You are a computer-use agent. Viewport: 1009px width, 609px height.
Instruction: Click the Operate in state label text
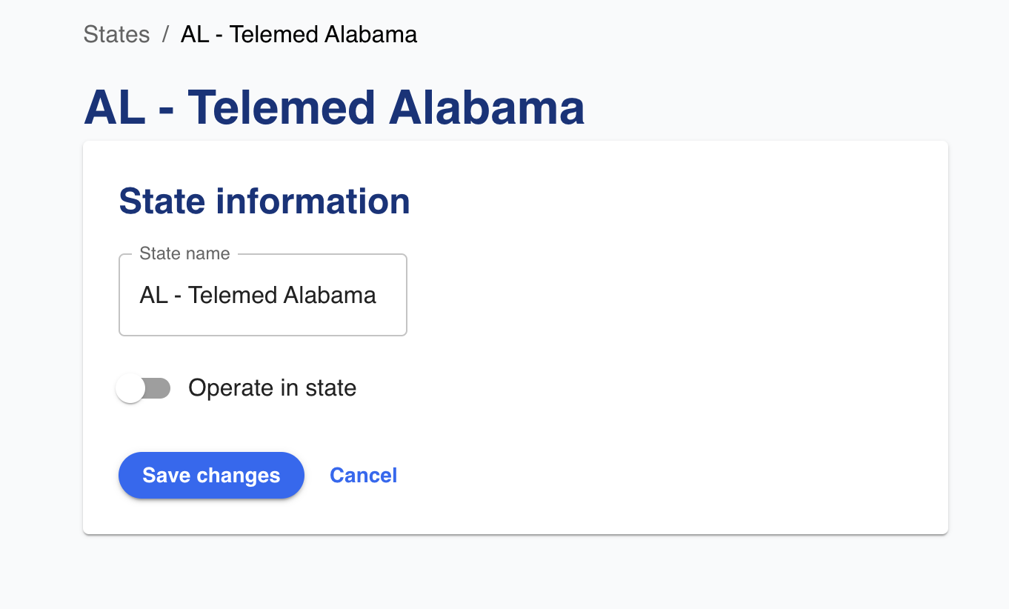point(272,388)
